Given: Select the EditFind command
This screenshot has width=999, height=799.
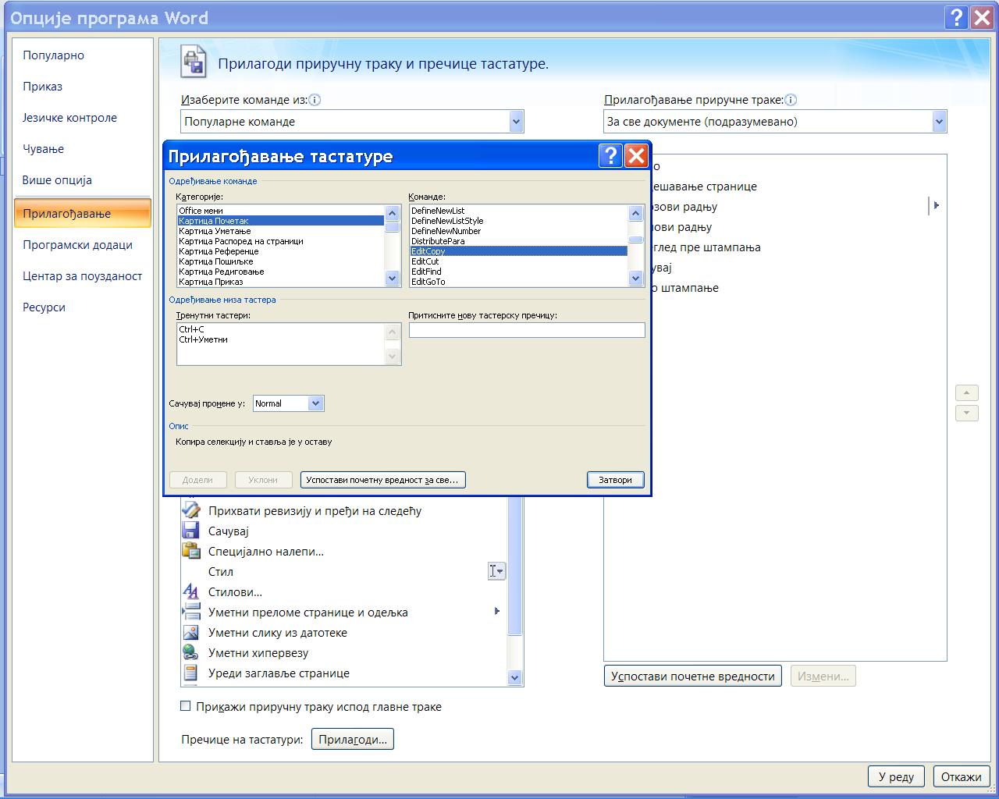Looking at the screenshot, I should [x=519, y=272].
